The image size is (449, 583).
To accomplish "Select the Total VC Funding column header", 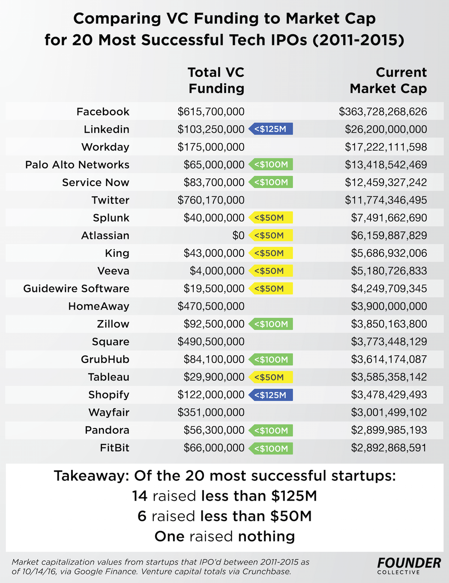I will (216, 80).
